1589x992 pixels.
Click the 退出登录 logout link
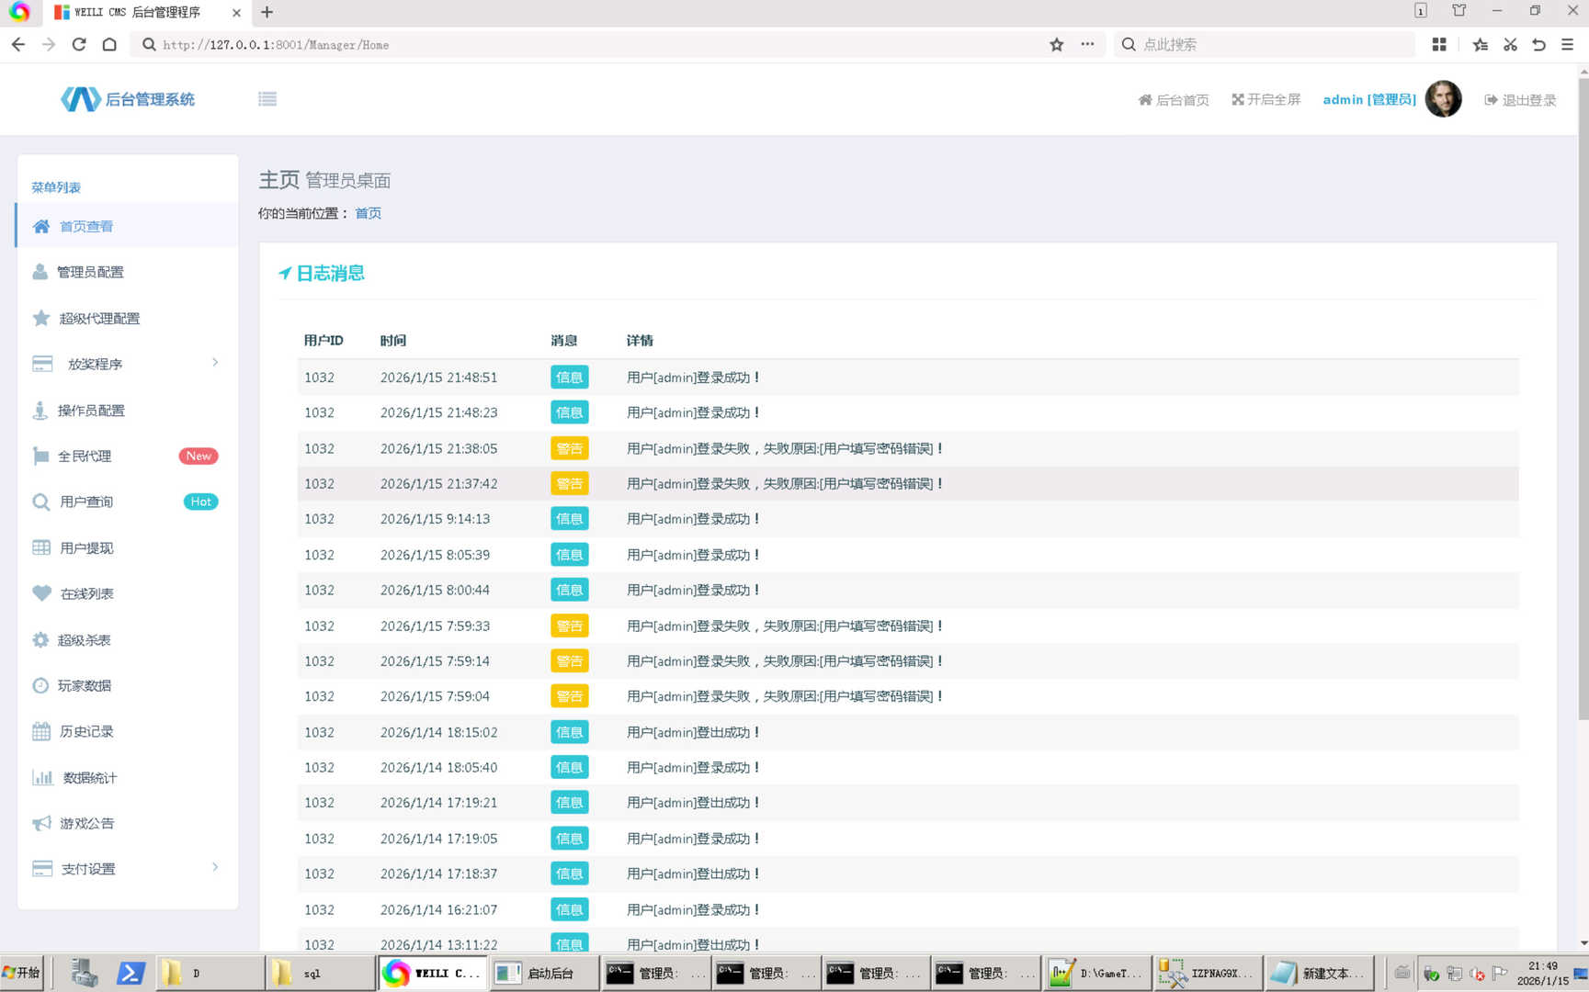[1520, 100]
